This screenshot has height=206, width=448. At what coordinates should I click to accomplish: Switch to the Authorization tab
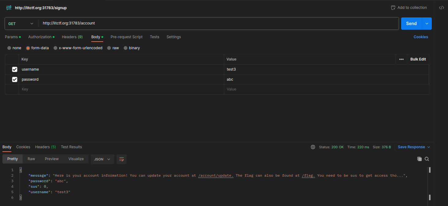[x=40, y=37]
